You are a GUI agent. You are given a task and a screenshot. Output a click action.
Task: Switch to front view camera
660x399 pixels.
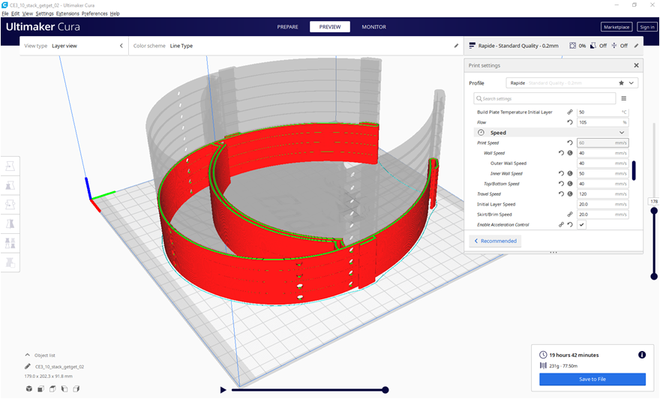click(x=40, y=388)
